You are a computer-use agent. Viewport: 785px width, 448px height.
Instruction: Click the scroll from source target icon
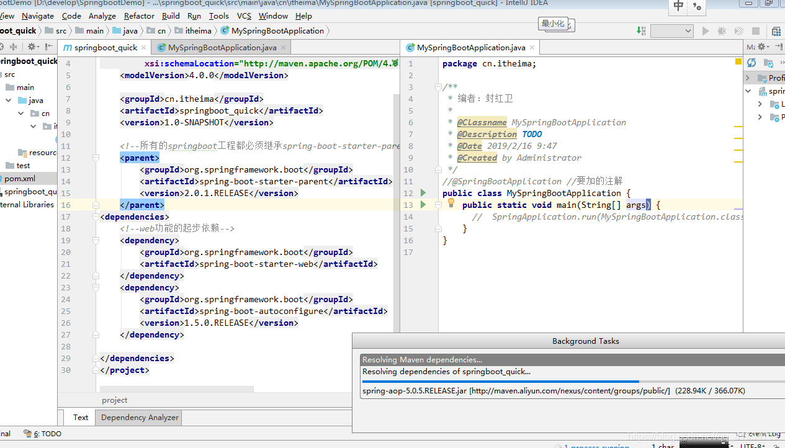[x=1, y=47]
